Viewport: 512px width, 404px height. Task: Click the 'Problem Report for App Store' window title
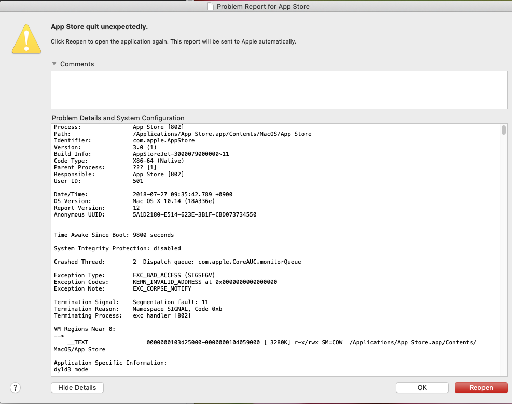[x=263, y=7]
